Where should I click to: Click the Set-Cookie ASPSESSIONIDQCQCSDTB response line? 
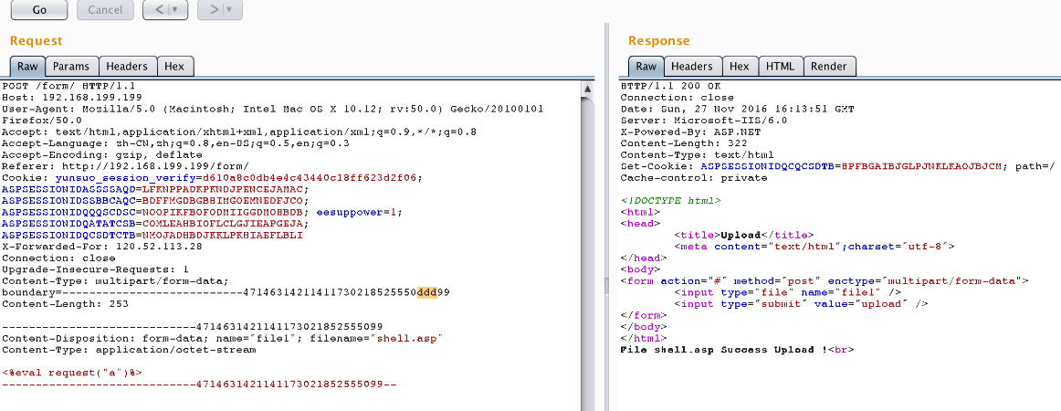(837, 166)
